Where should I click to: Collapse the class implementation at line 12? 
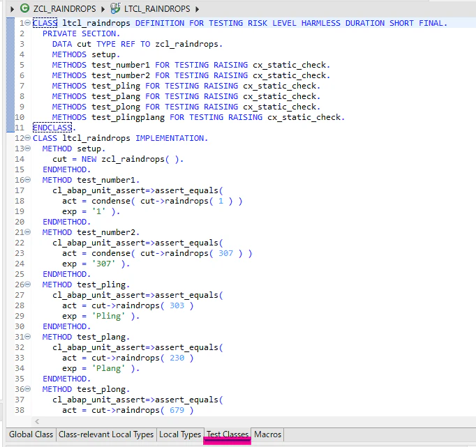pyautogui.click(x=28, y=138)
